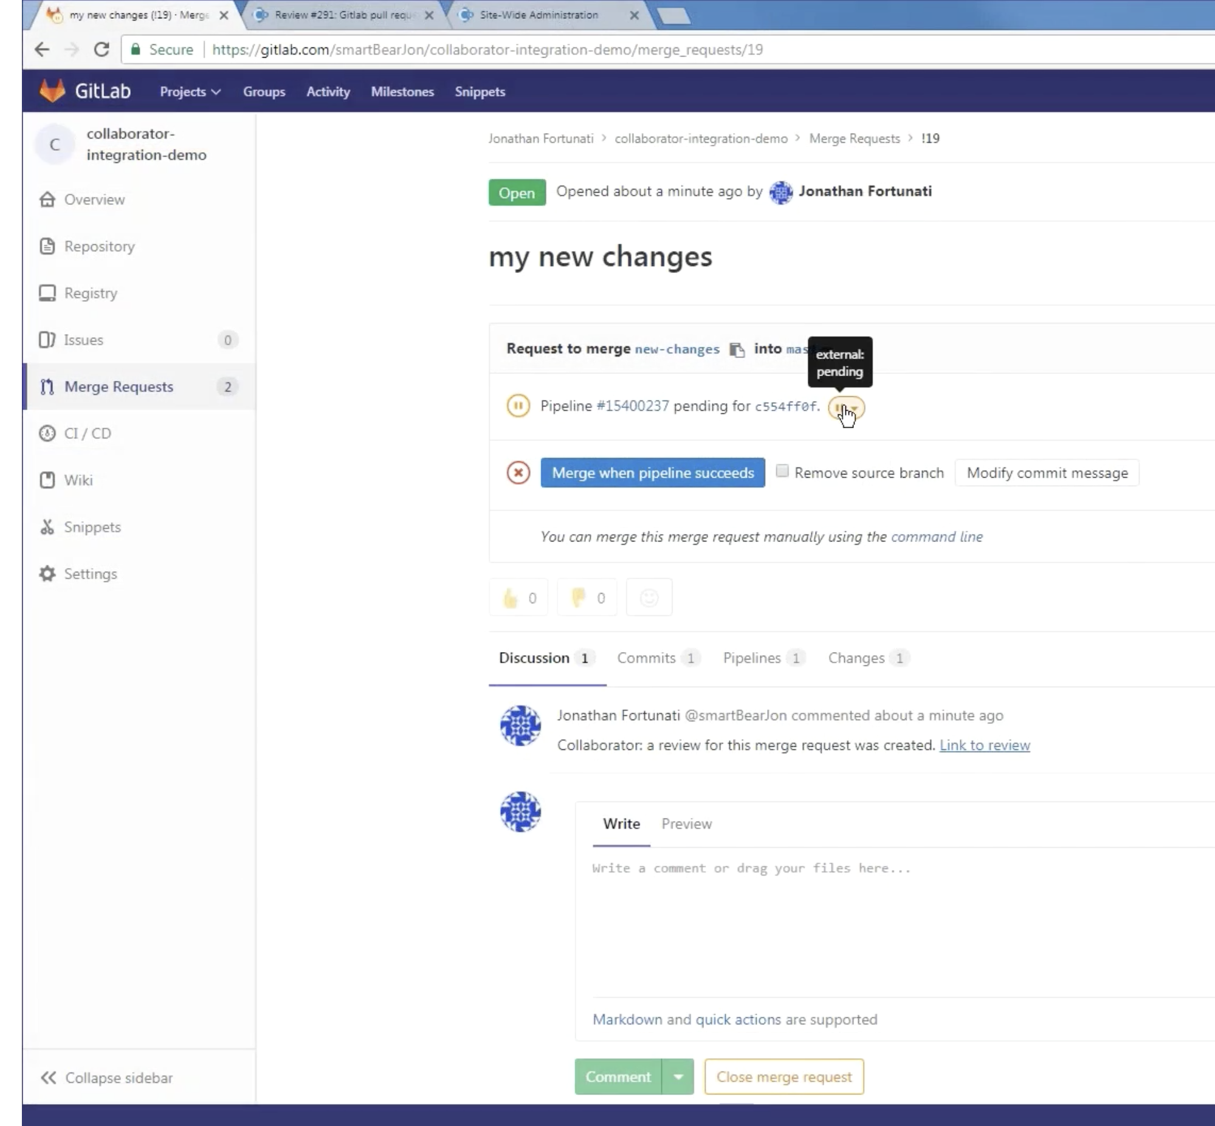
Task: Open the Groups menu item
Action: (264, 91)
